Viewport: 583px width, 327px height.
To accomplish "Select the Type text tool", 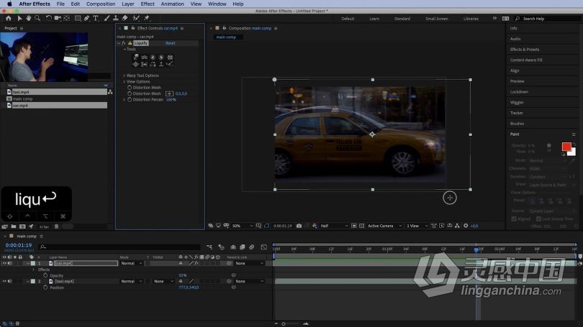I will click(96, 18).
